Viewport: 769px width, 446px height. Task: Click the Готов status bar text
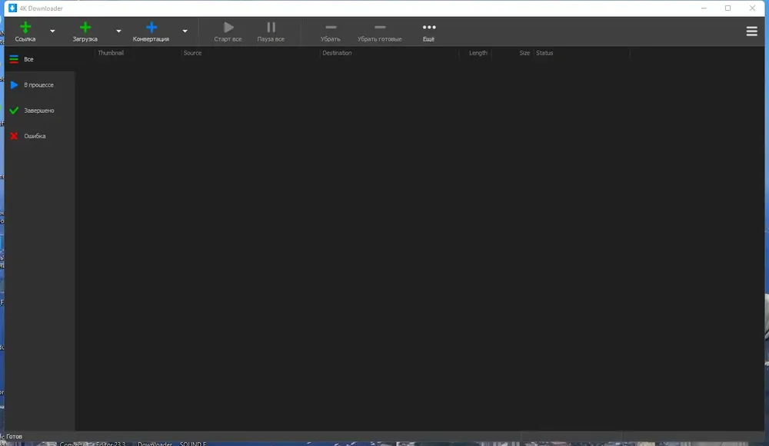pyautogui.click(x=14, y=436)
